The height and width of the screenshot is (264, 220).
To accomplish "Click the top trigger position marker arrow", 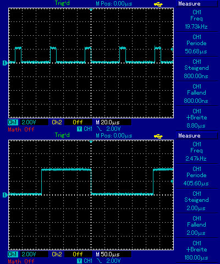I will (91, 9).
